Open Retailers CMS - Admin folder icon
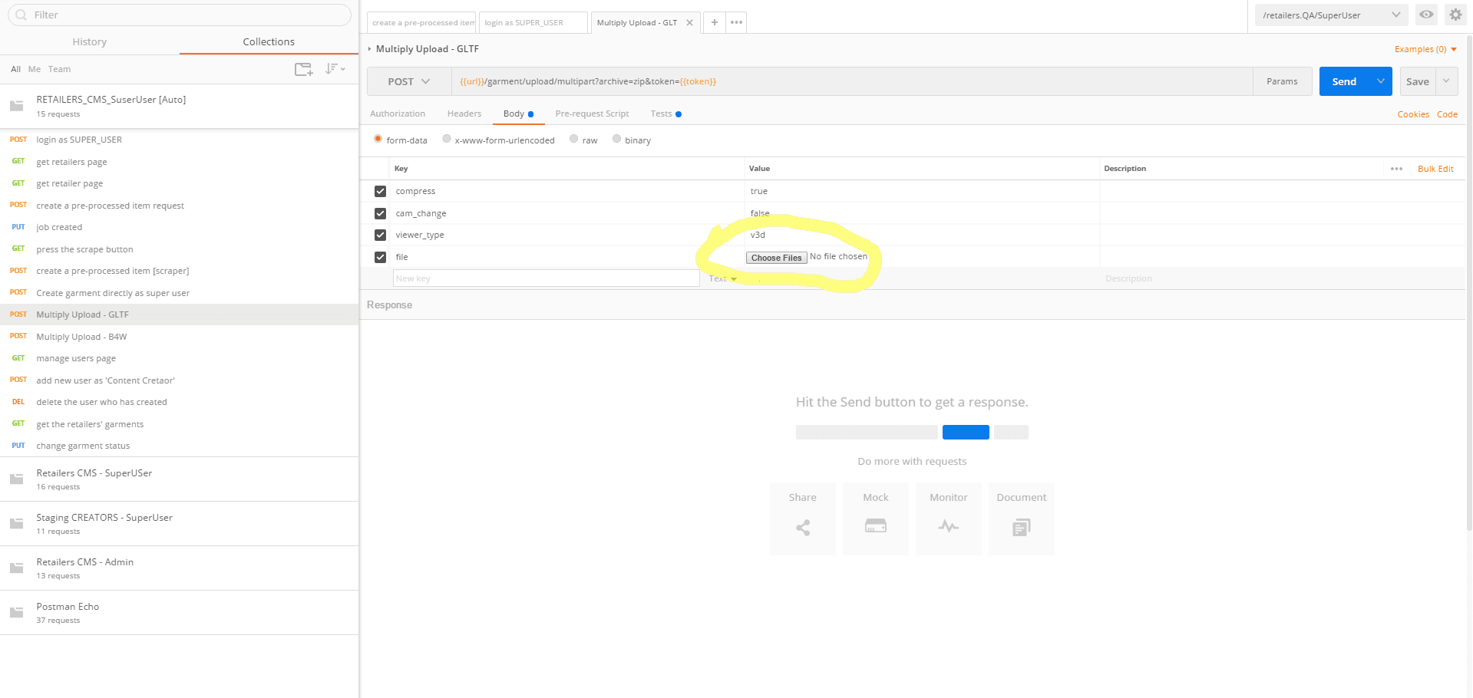This screenshot has width=1473, height=698. 16,568
